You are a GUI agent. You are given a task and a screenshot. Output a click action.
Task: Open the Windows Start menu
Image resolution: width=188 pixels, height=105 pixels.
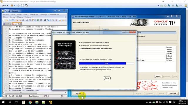pos(3,102)
